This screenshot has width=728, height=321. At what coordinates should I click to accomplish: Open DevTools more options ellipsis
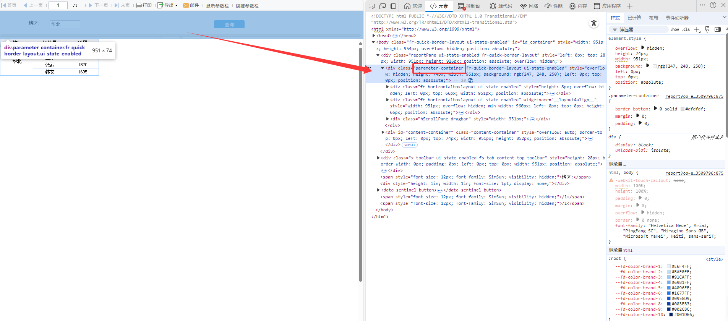(x=702, y=5)
